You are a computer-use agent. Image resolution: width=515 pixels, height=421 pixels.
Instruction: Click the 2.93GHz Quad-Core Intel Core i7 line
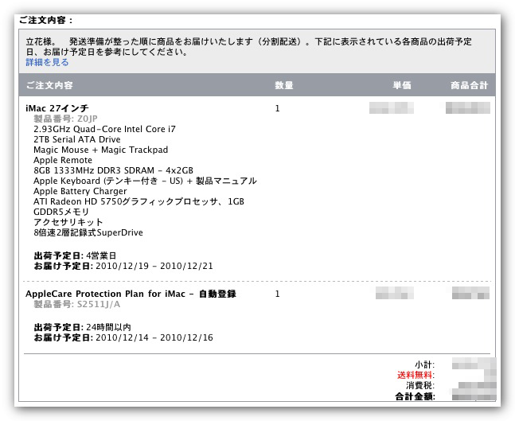(104, 129)
